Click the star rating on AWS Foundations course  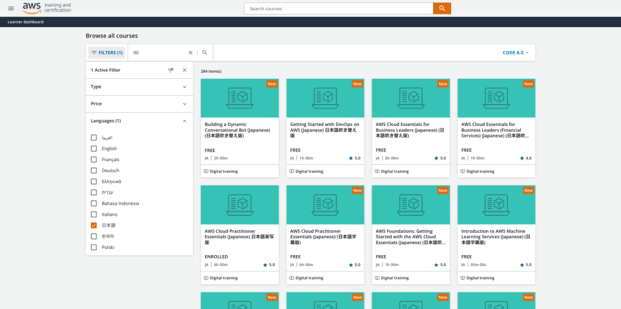tap(440, 265)
